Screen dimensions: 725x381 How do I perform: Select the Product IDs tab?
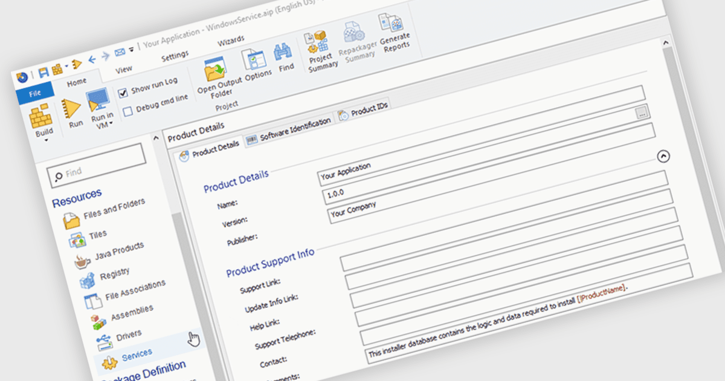point(364,112)
